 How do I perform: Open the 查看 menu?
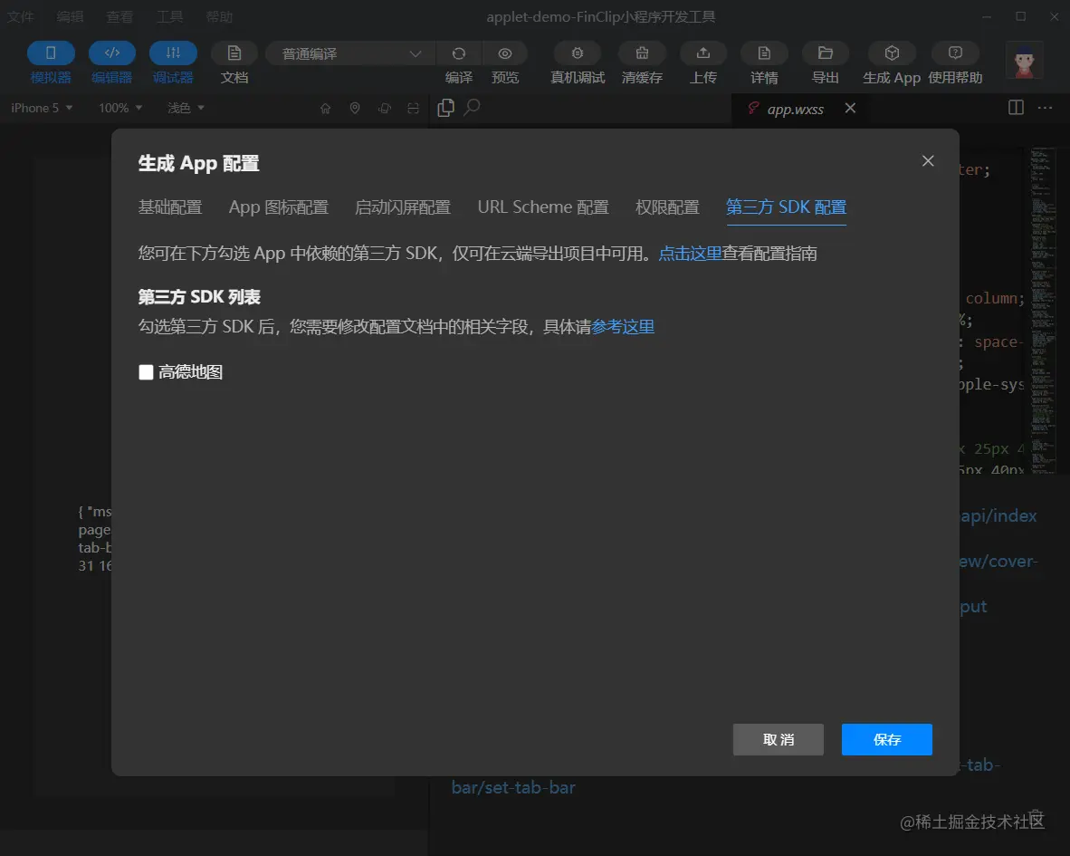[x=120, y=16]
